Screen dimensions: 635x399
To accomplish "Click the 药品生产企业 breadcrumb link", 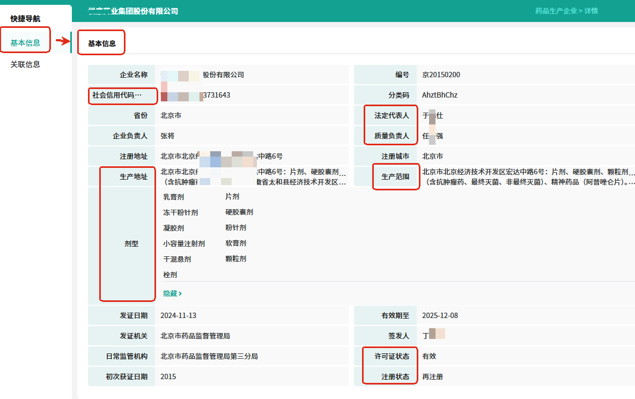I will [x=556, y=11].
